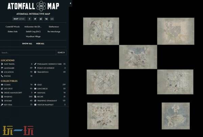This screenshot has height=137, width=203.
Task: Switch to Skethermoor map
Action: point(54,27)
